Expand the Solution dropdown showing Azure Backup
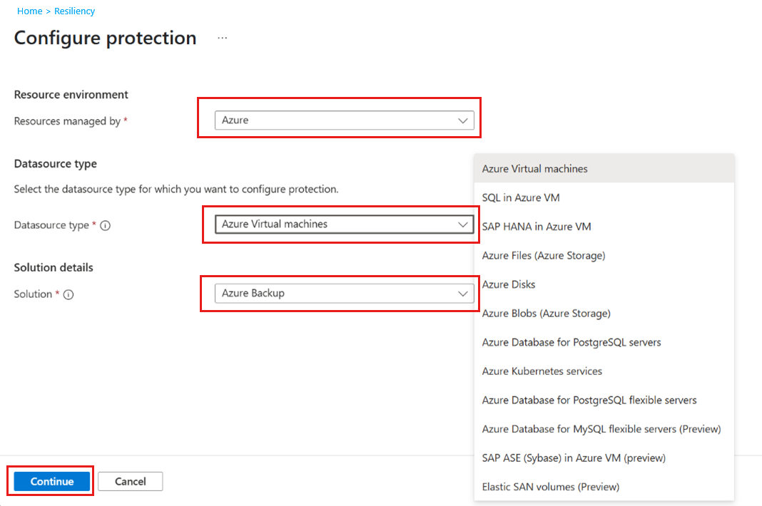 click(344, 294)
